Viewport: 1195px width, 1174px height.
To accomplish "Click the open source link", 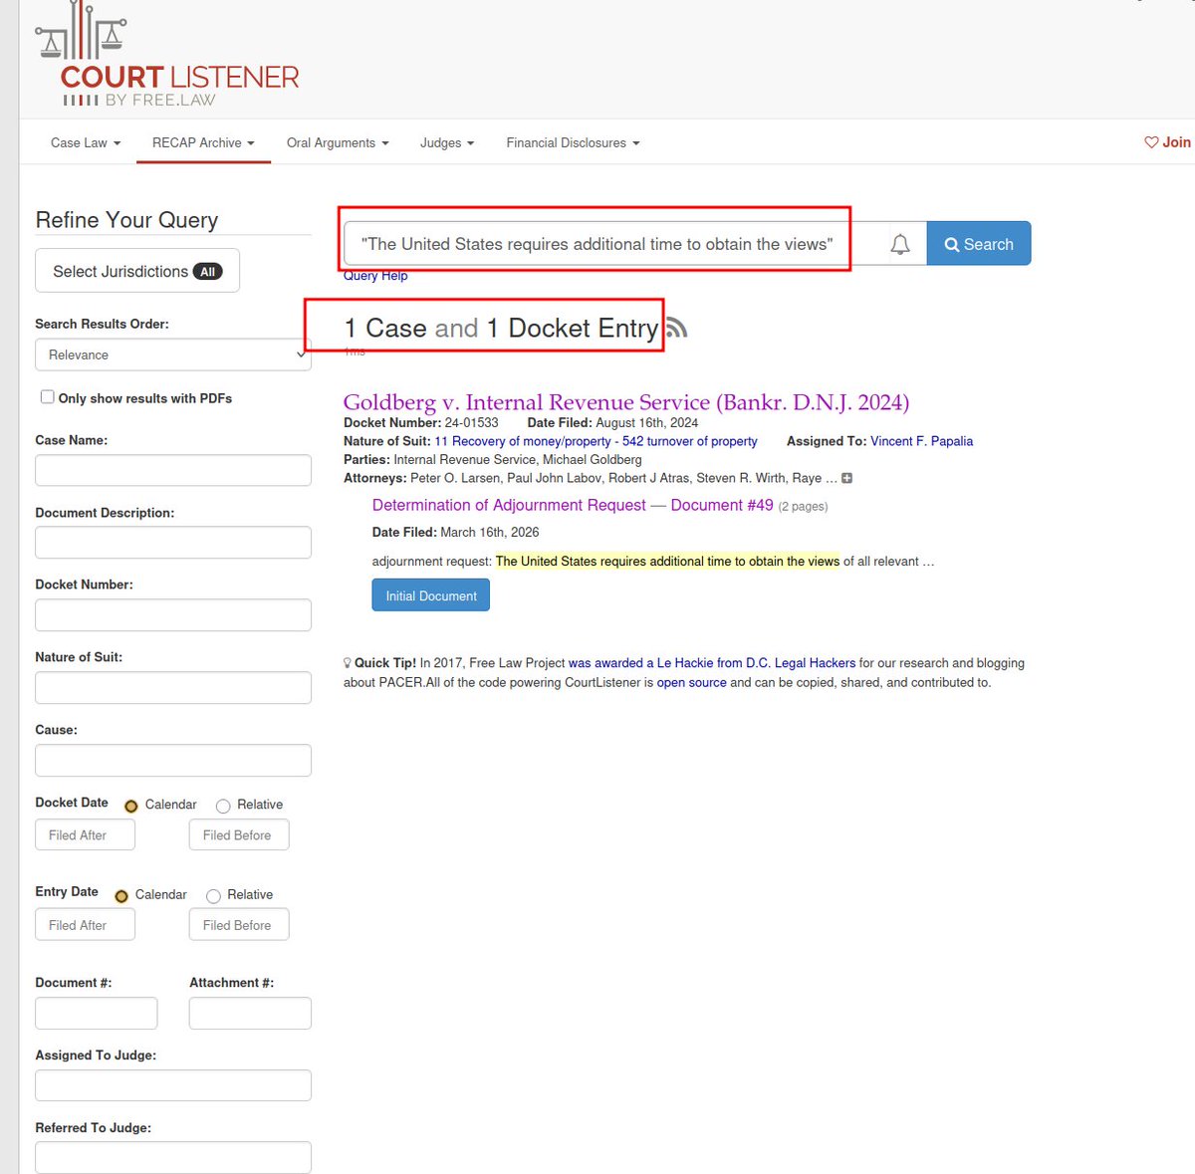I will (692, 683).
